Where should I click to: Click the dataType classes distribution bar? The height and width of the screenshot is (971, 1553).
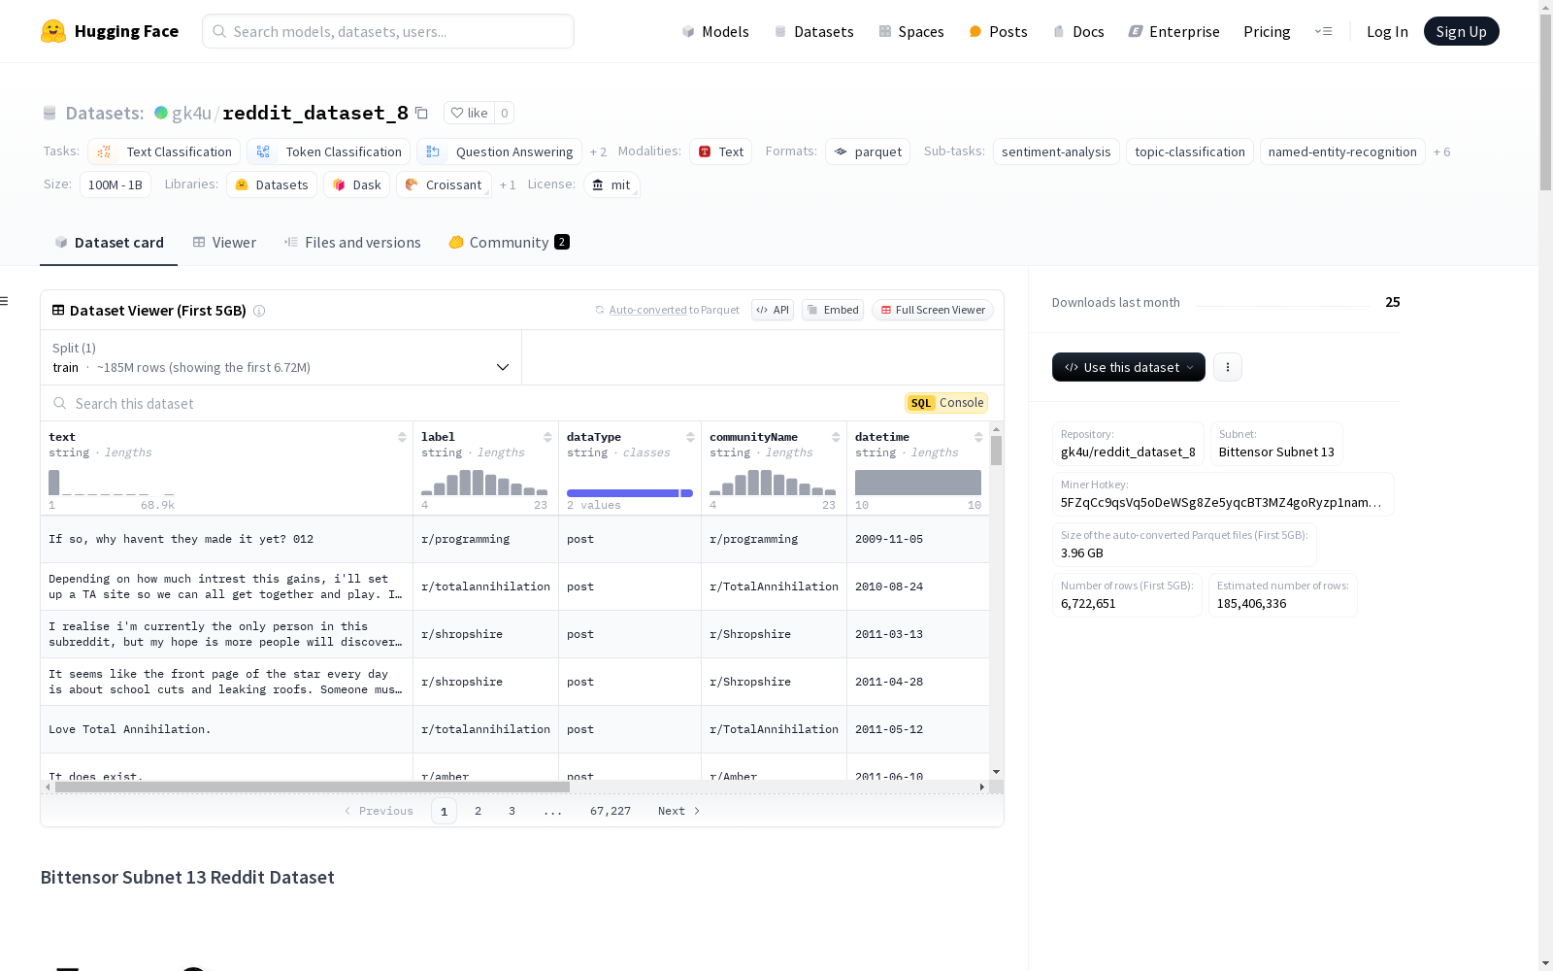[x=630, y=493]
